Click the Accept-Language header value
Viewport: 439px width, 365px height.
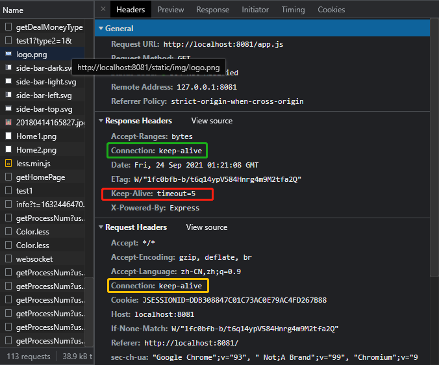pyautogui.click(x=211, y=271)
